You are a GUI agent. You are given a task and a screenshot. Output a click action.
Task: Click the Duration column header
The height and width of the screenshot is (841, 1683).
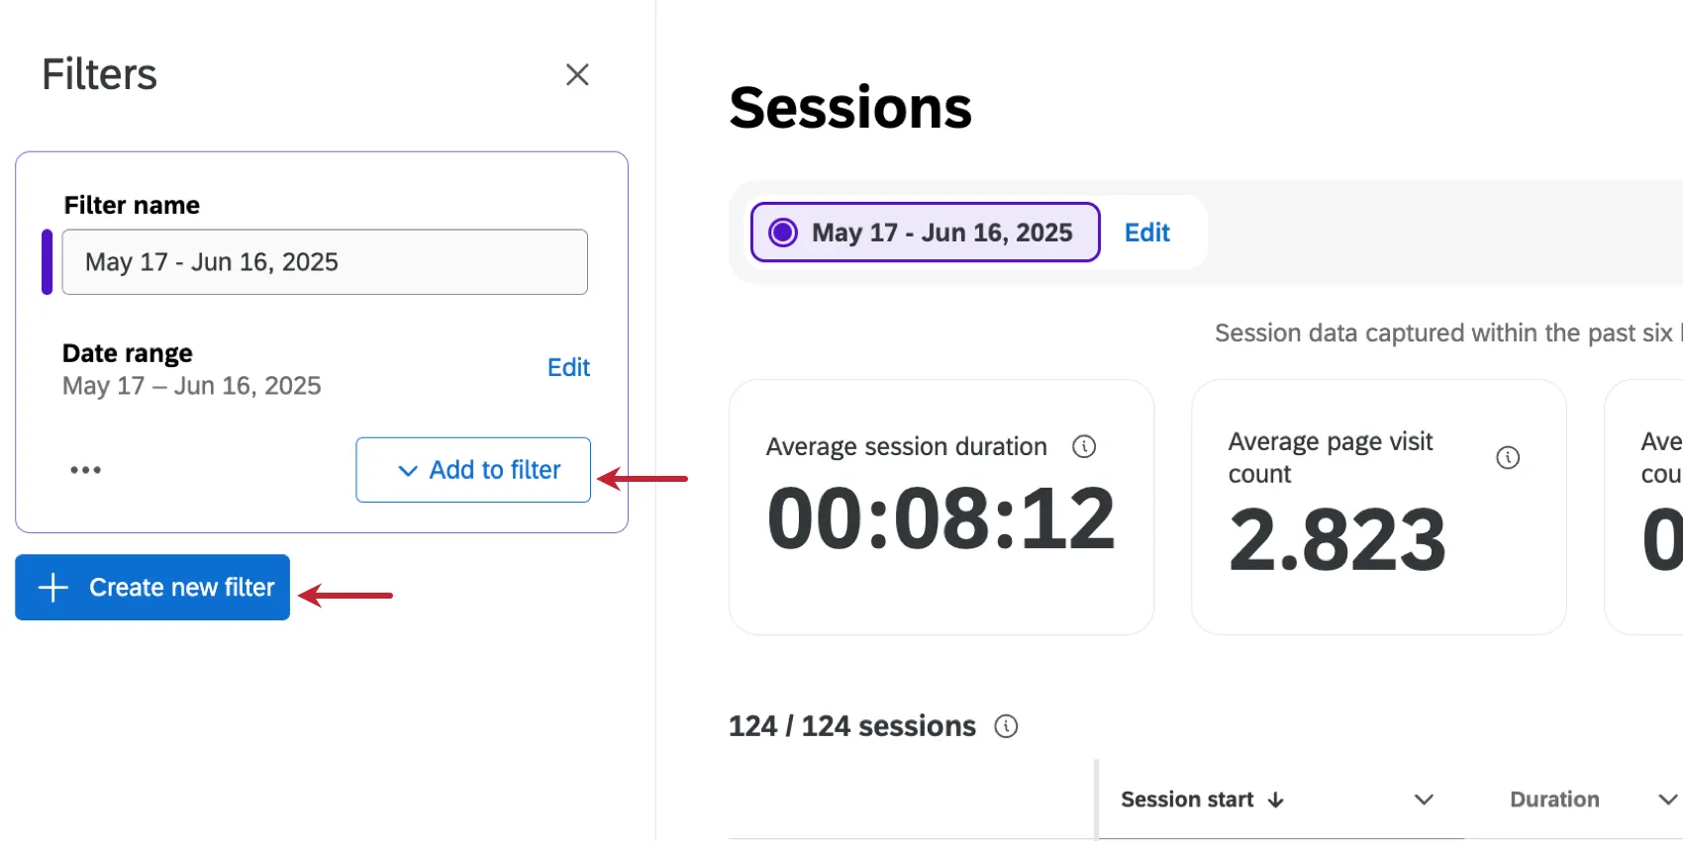(1554, 799)
